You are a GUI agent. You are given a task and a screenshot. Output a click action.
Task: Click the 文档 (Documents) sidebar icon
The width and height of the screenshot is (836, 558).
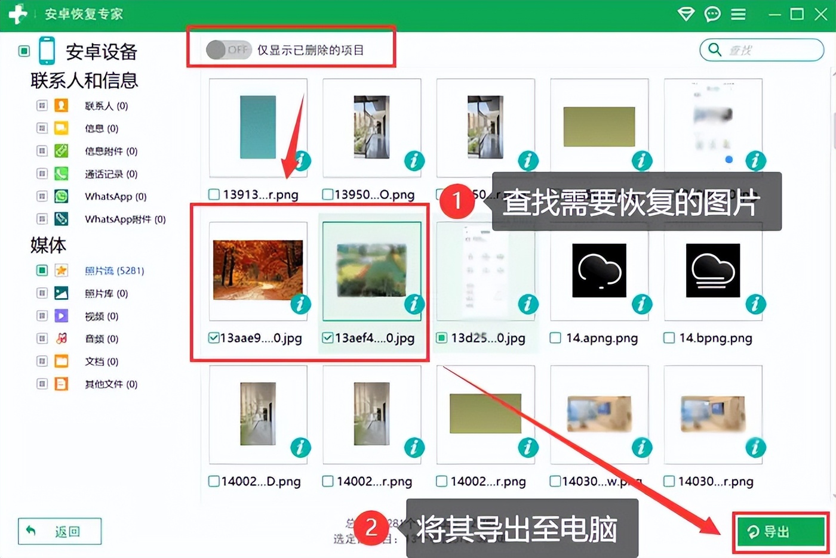point(62,361)
